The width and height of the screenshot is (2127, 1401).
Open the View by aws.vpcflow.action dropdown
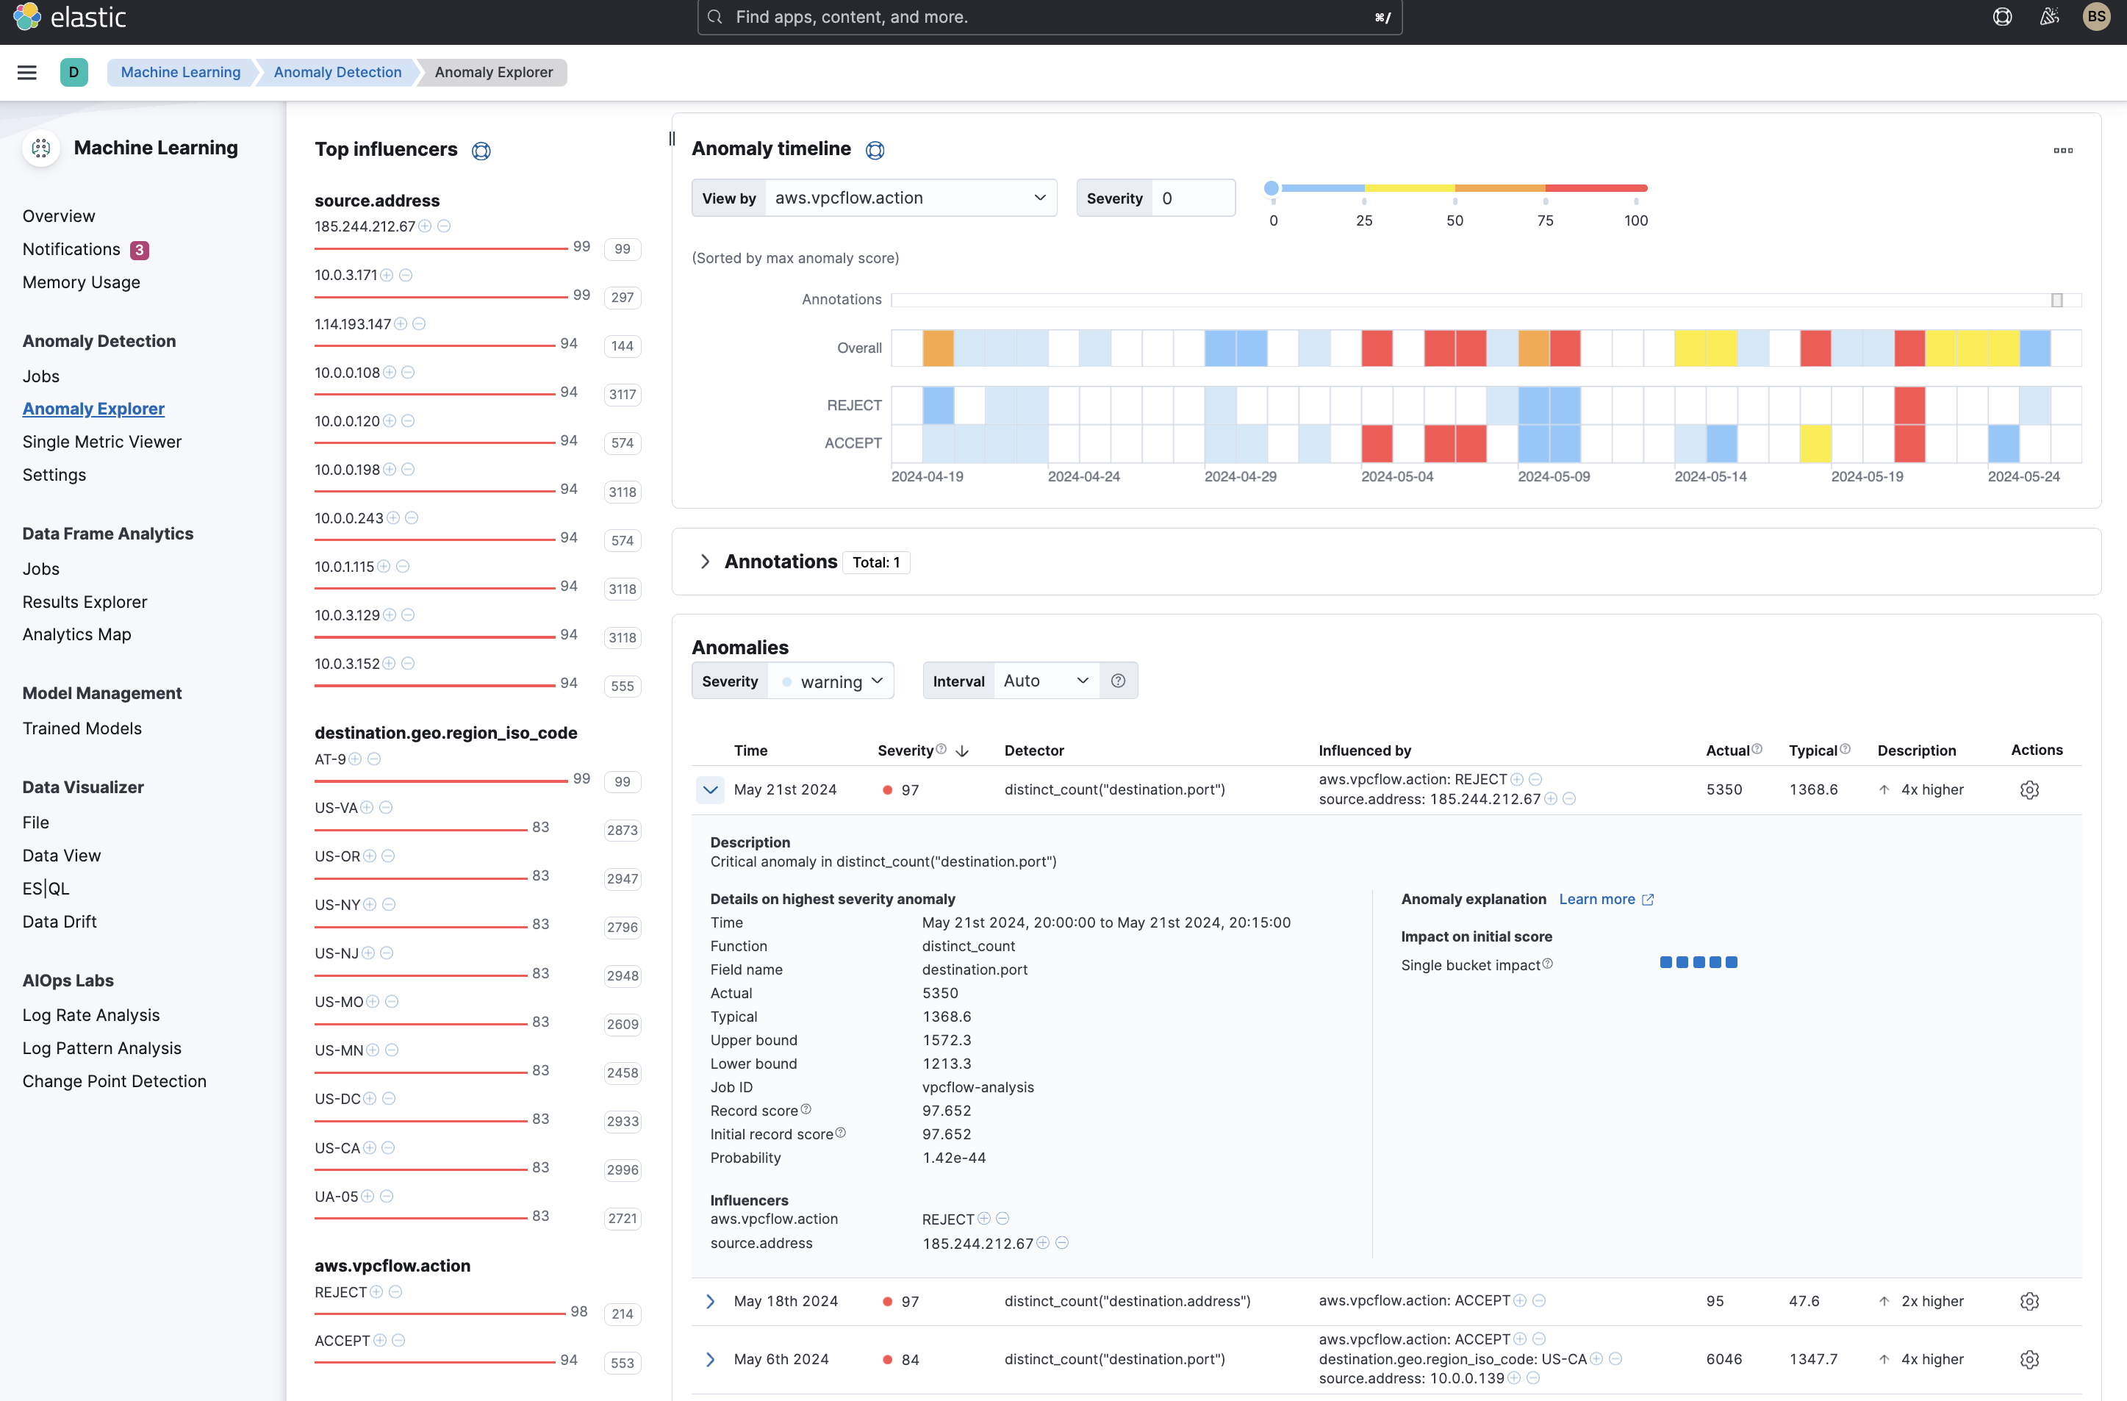[910, 198]
